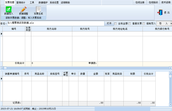Open the 工具 menu
This screenshot has height=111, width=172.
click(x=32, y=3)
